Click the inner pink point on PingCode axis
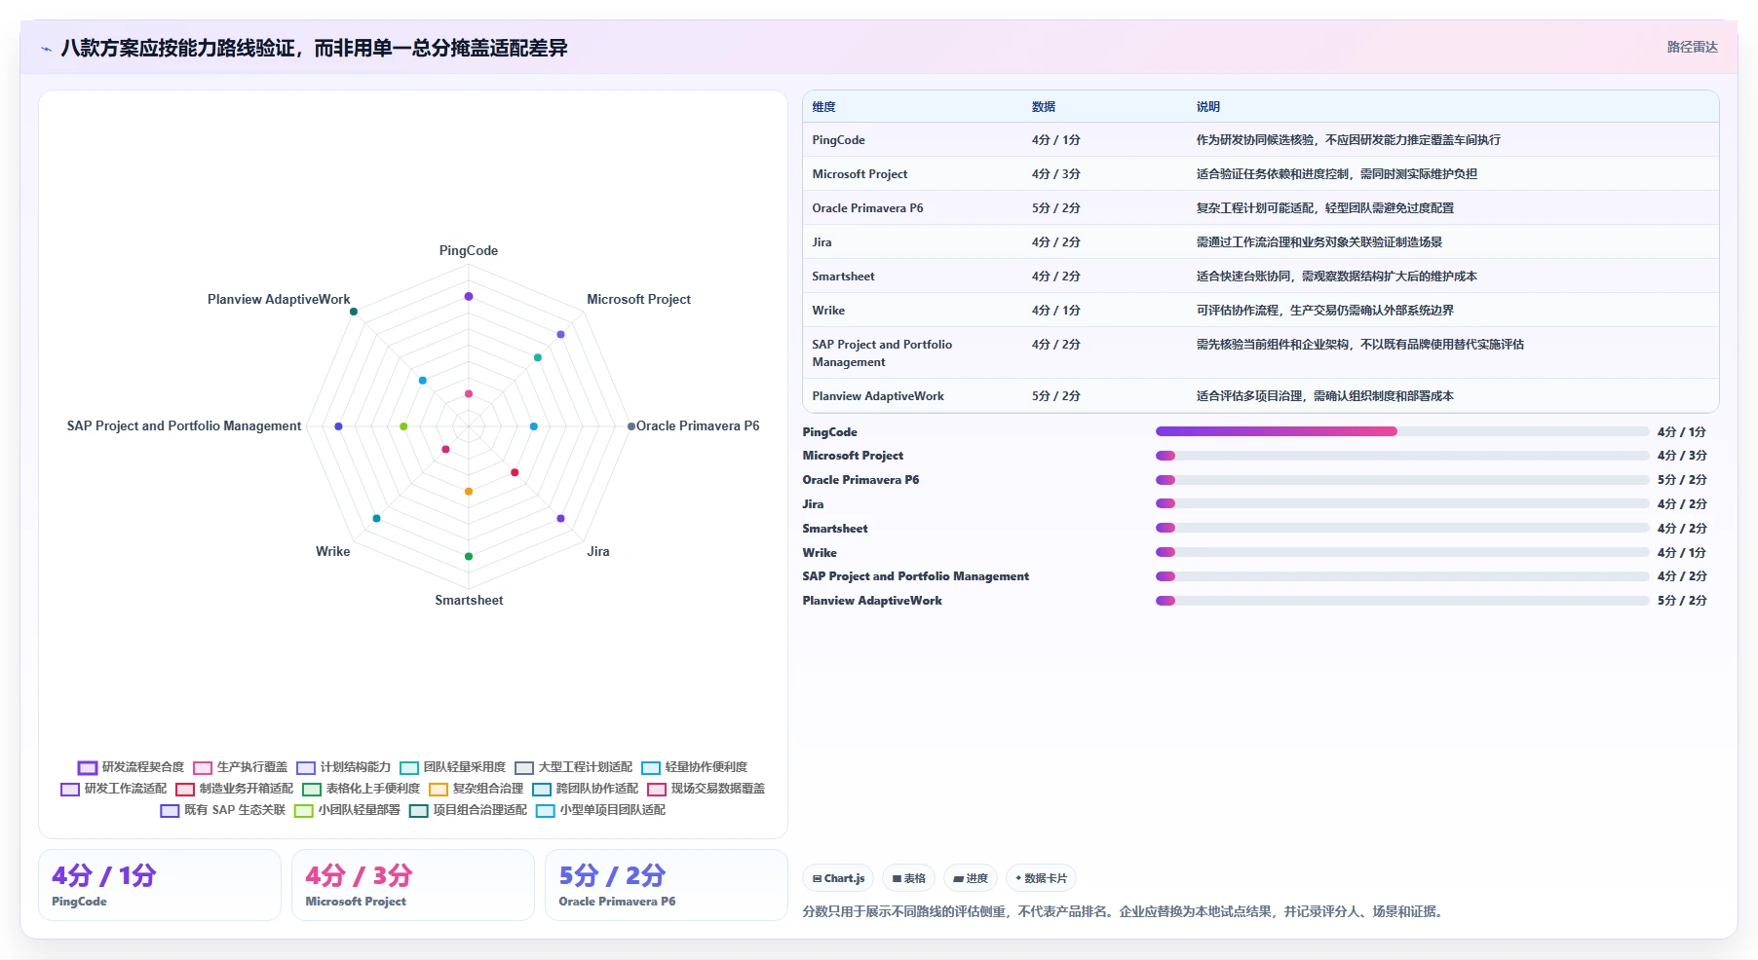 coord(469,393)
